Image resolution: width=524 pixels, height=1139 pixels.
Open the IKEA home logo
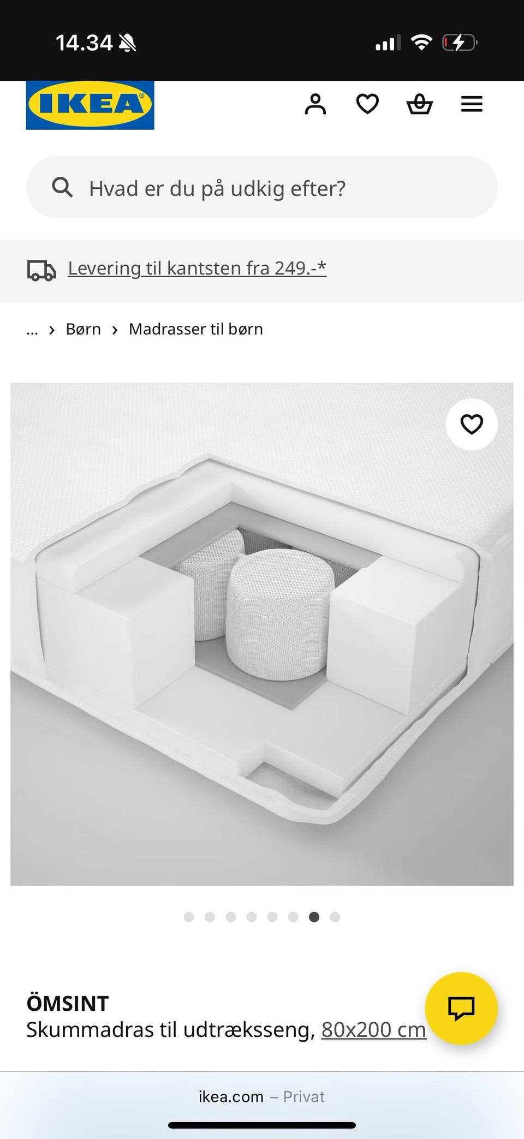point(90,105)
